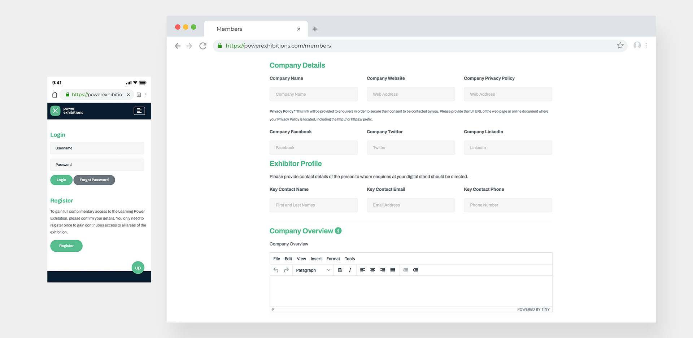This screenshot has height=338, width=693.
Task: Open the editor File menu
Action: click(x=277, y=259)
